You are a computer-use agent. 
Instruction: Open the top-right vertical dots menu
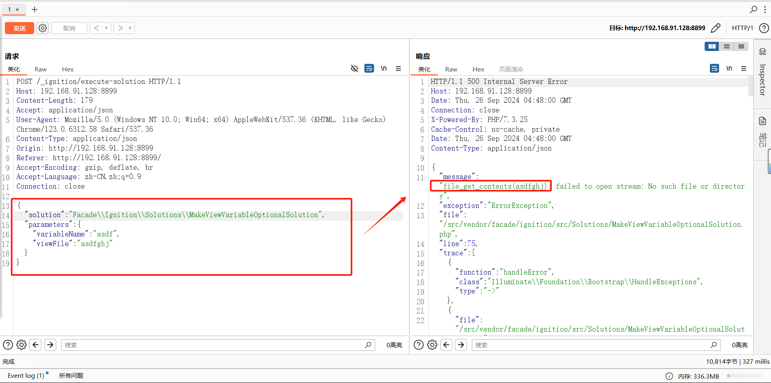[765, 9]
